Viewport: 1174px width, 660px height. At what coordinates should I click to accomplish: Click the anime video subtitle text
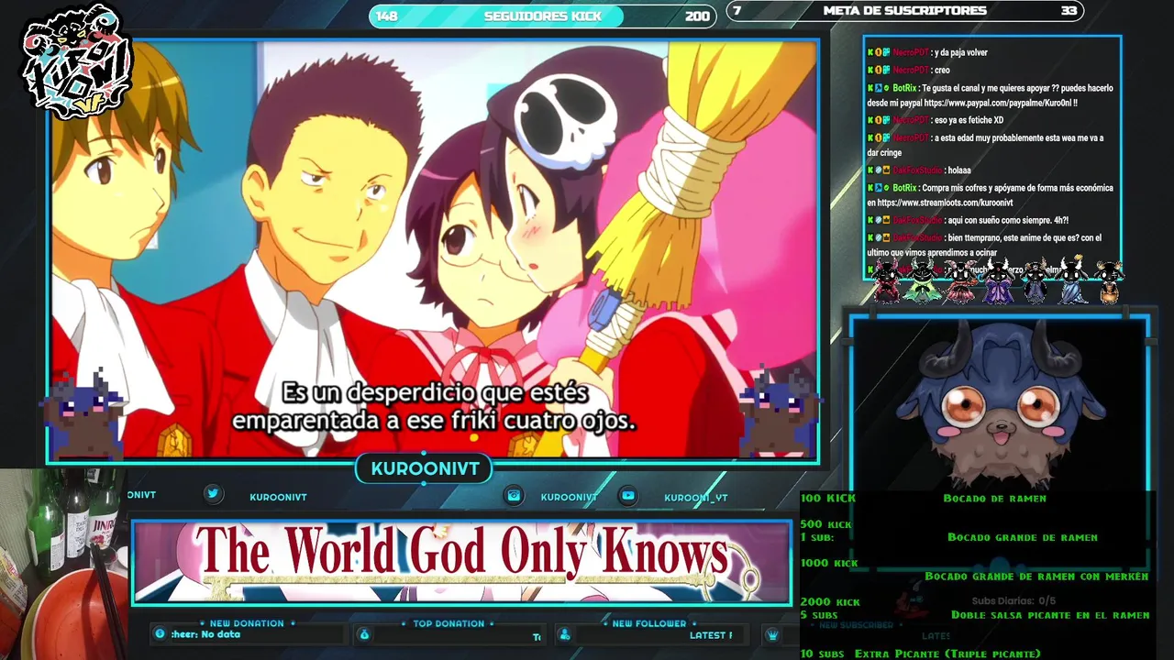434,407
